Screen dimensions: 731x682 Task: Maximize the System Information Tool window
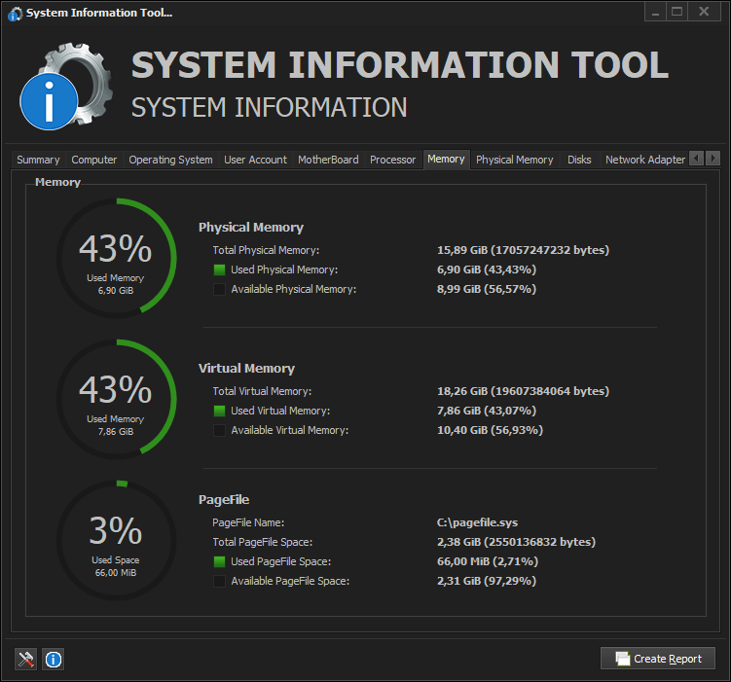click(x=676, y=12)
